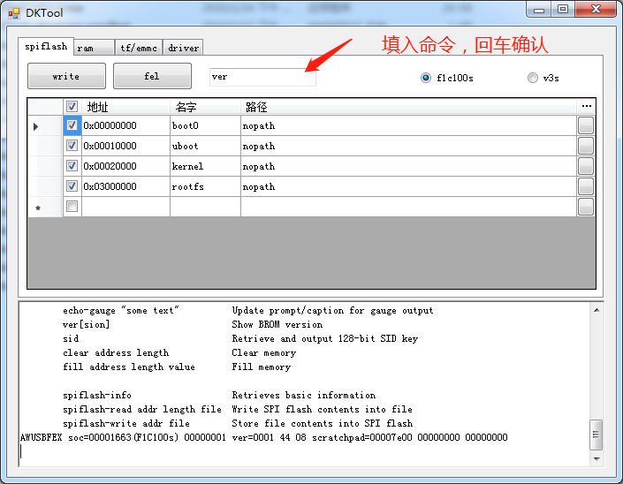Click the log scroll-down arrow
The width and height of the screenshot is (623, 484).
click(x=596, y=459)
